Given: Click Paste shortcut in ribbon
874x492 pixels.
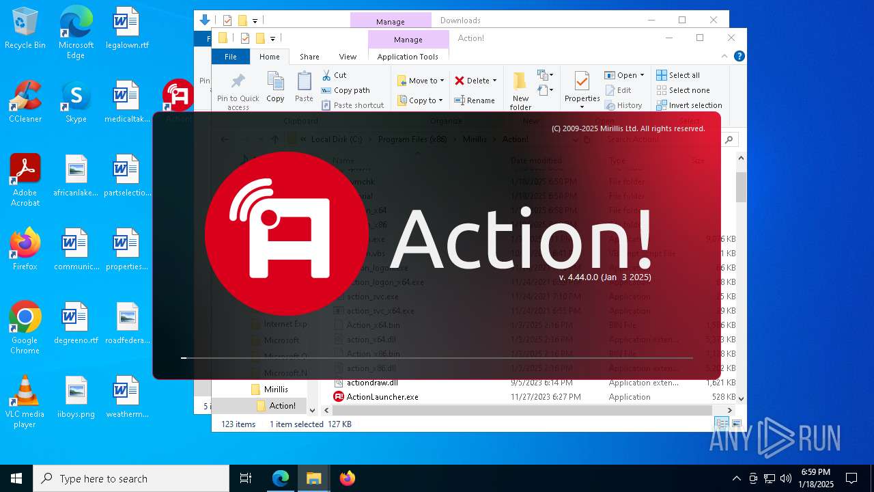Looking at the screenshot, I should point(352,105).
